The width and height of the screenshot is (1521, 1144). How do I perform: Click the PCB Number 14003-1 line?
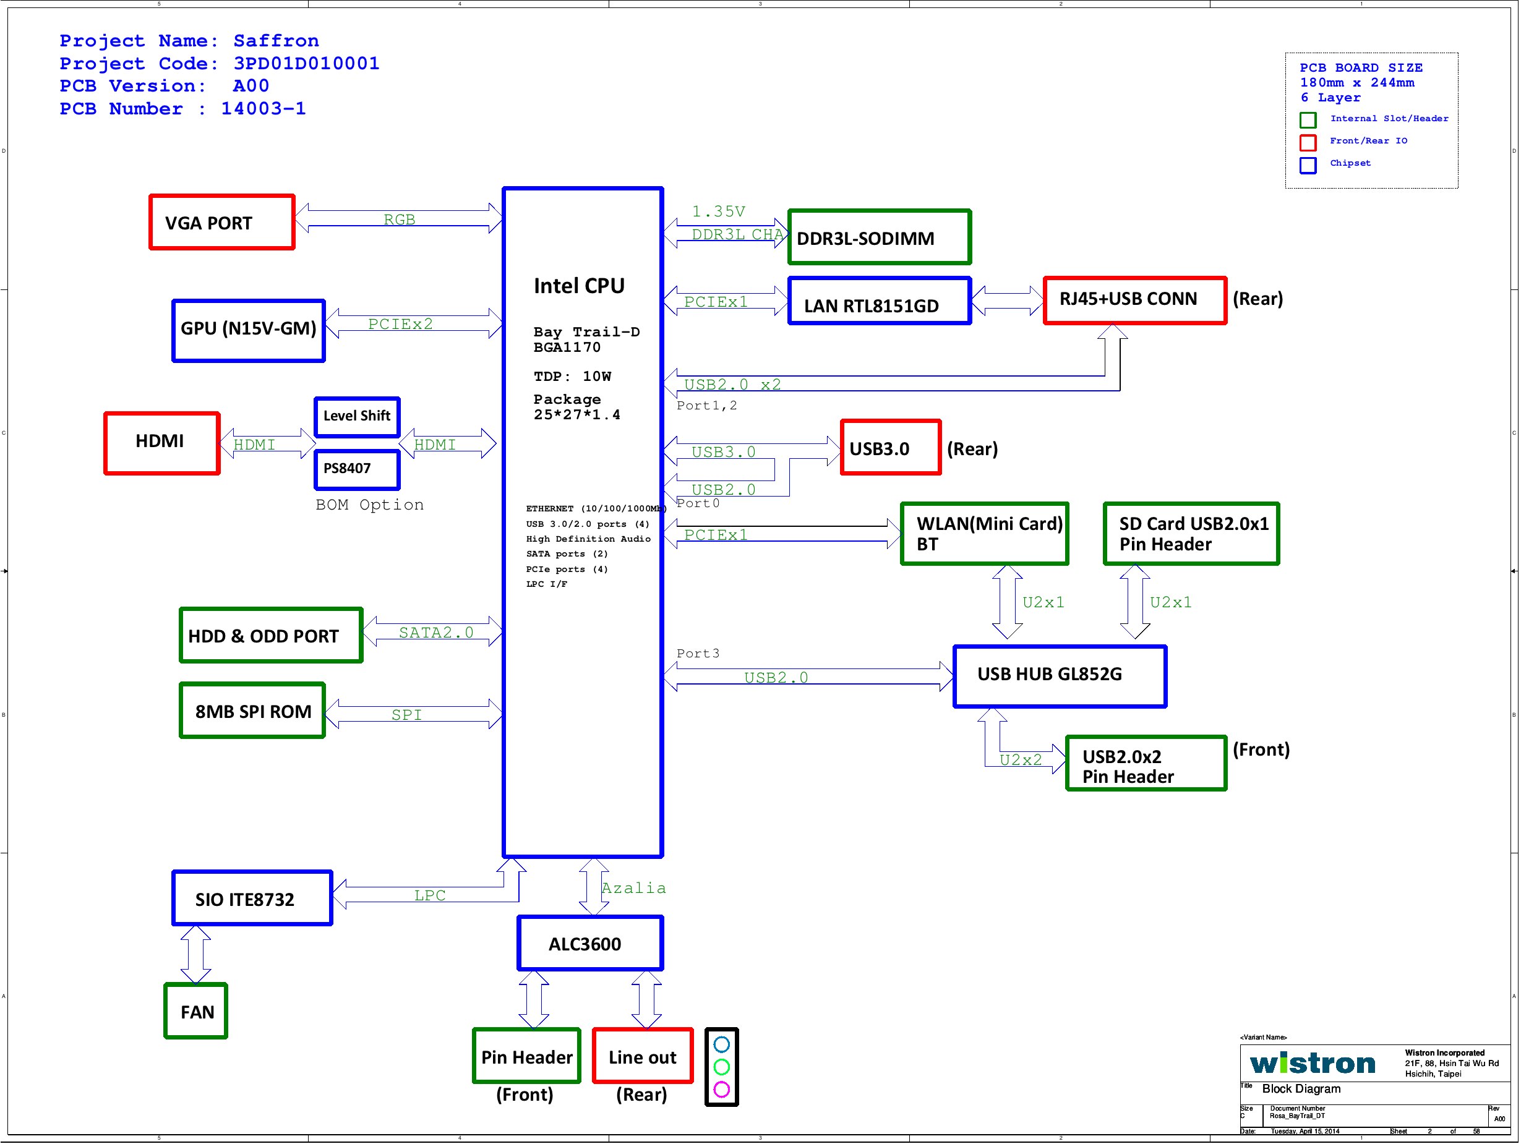(183, 109)
